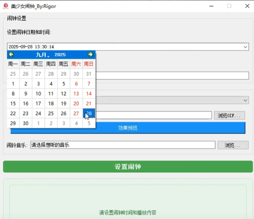Select September 17 in calendar

[38, 104]
